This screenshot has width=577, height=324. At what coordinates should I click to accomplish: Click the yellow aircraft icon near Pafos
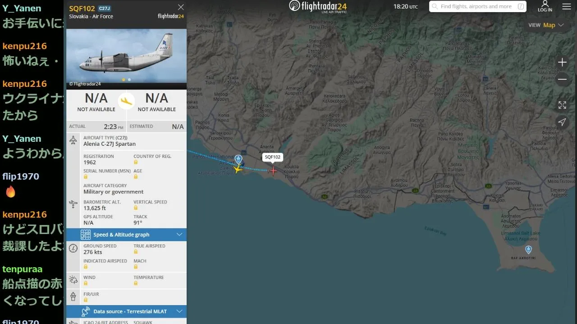pyautogui.click(x=238, y=169)
